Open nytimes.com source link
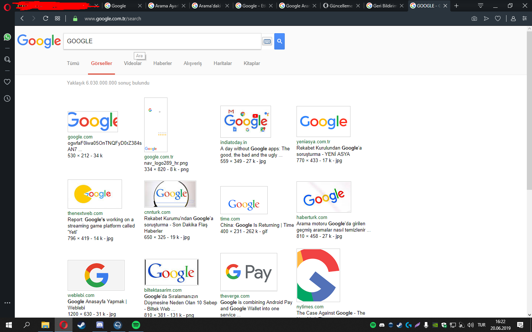The image size is (532, 332). pos(310,307)
